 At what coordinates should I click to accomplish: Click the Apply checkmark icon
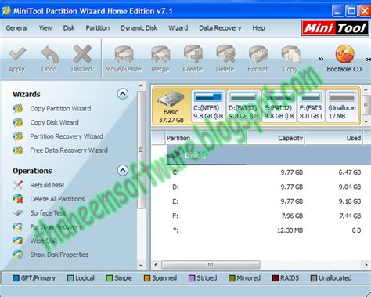(x=17, y=54)
